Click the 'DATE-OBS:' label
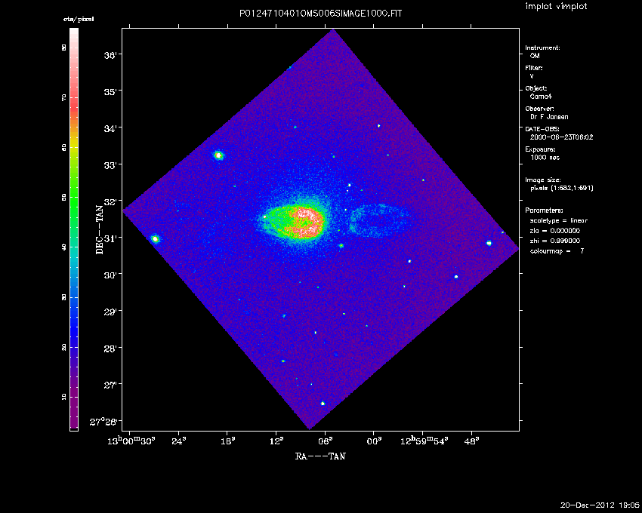642x513 pixels. point(542,129)
